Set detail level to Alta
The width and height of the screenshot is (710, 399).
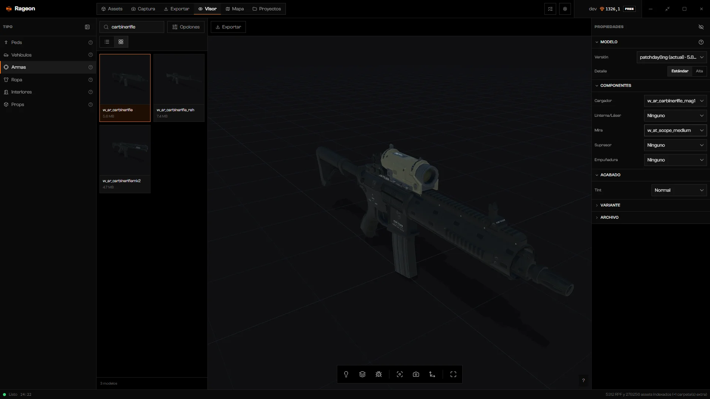699,71
